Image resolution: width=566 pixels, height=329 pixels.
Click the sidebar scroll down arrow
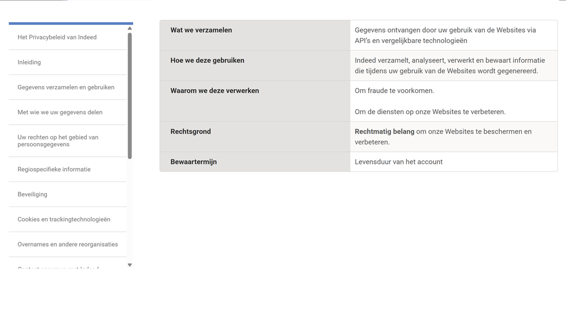tap(130, 266)
